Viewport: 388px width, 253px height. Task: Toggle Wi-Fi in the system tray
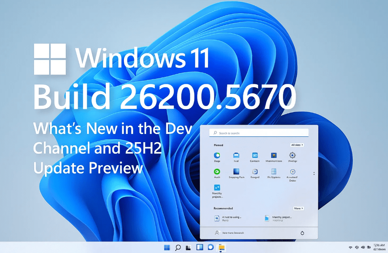(x=350, y=247)
